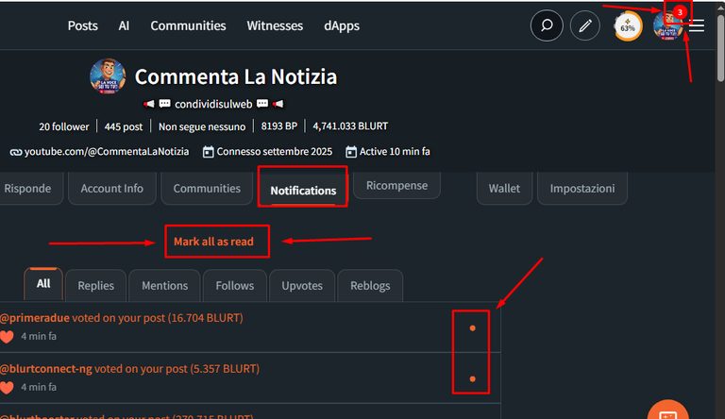
Task: Filter notifications by Follows
Action: [234, 286]
